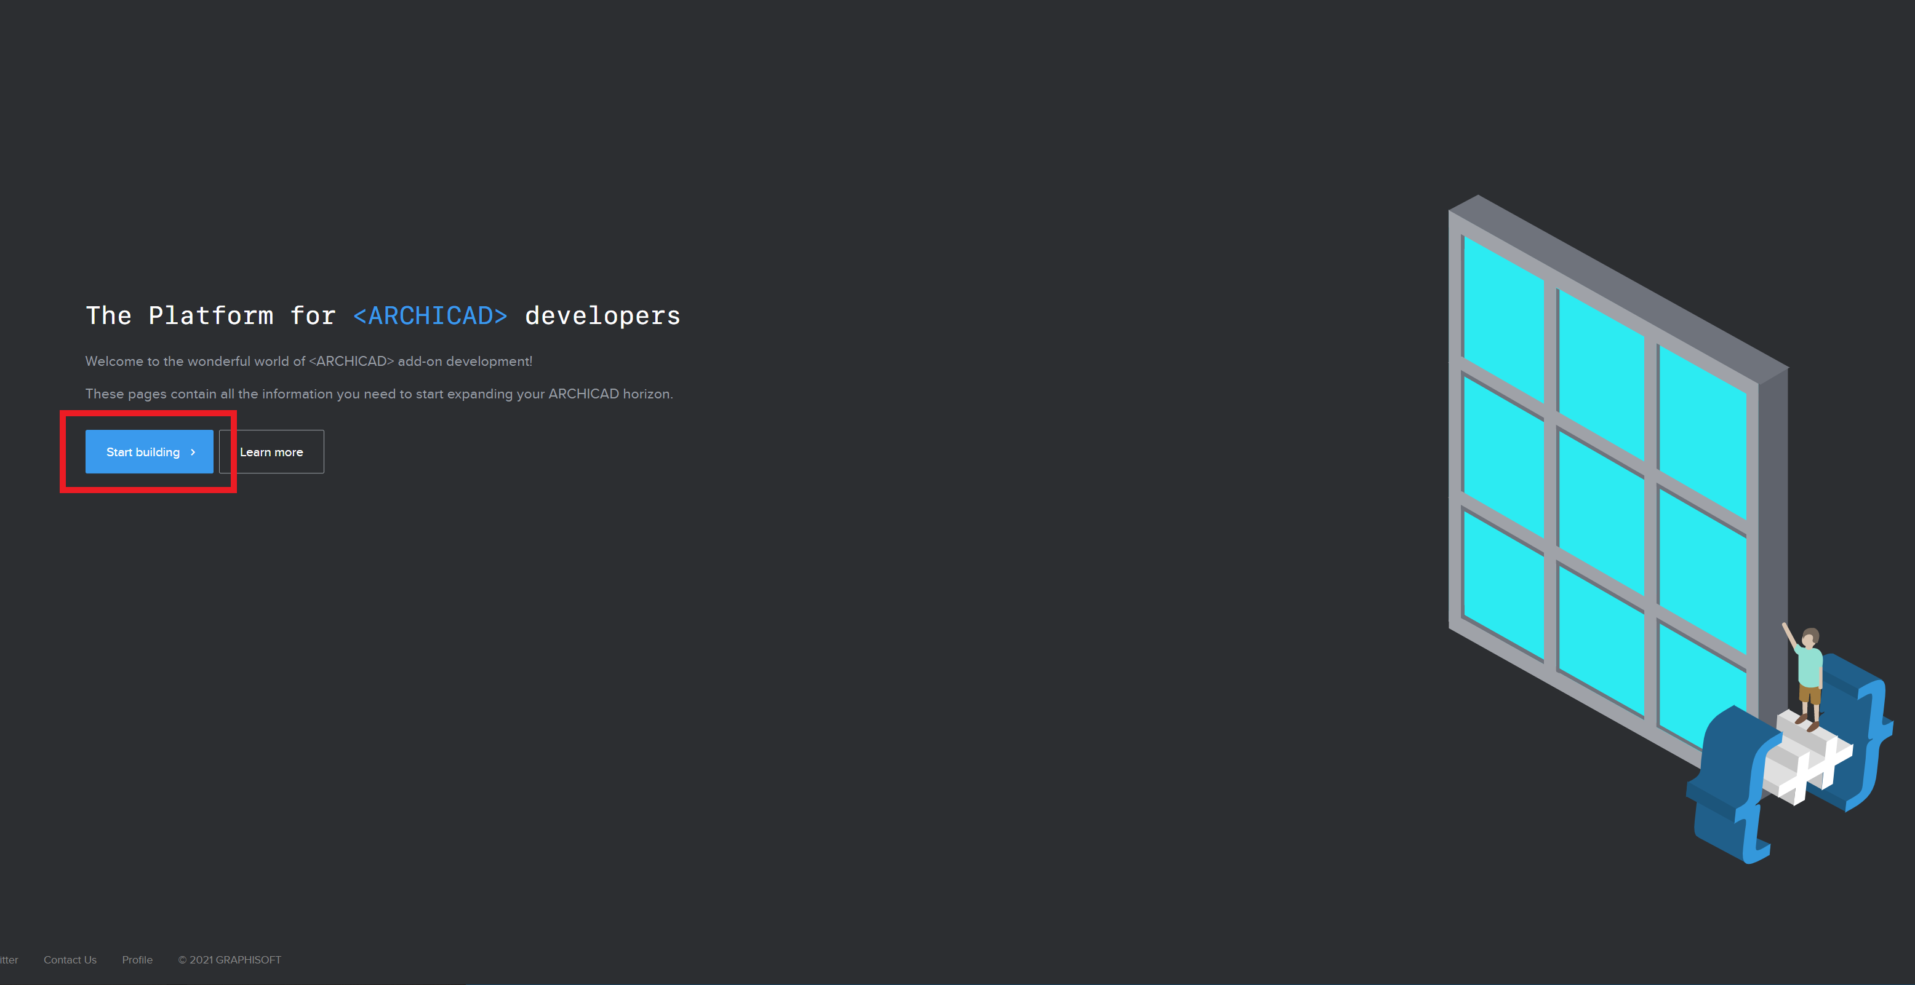Click the '<ARCHICAD>' heading text
This screenshot has width=1915, height=985.
(x=430, y=315)
